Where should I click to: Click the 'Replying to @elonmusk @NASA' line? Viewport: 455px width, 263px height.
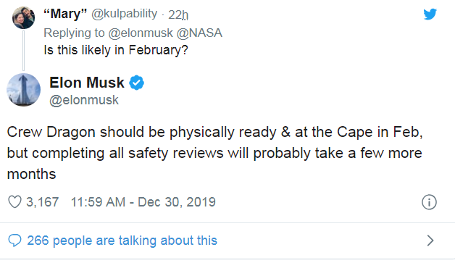point(133,33)
